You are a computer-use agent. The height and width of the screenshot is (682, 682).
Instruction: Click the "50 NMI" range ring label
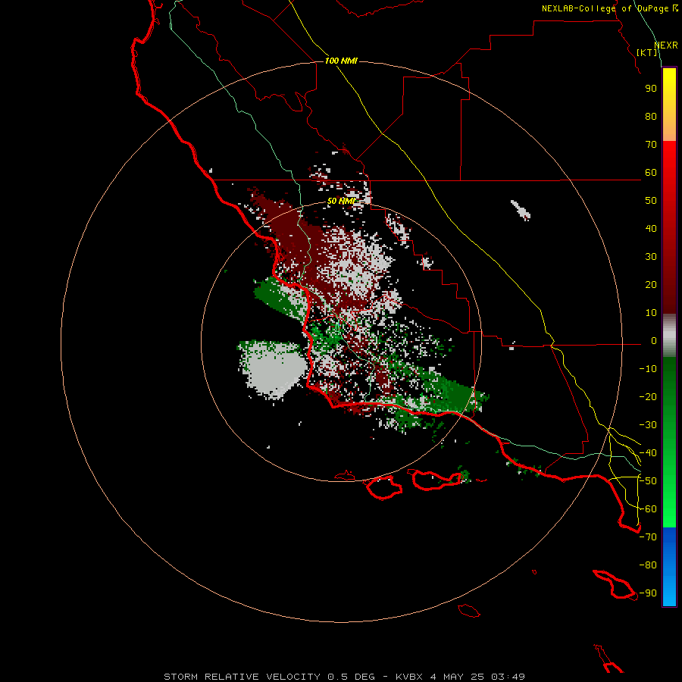[341, 201]
